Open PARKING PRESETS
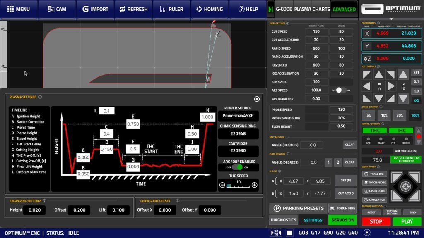The image size is (424, 238). point(298,208)
